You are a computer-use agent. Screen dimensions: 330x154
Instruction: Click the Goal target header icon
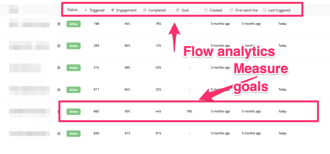177,10
